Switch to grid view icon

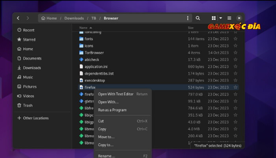pyautogui.click(x=214, y=18)
